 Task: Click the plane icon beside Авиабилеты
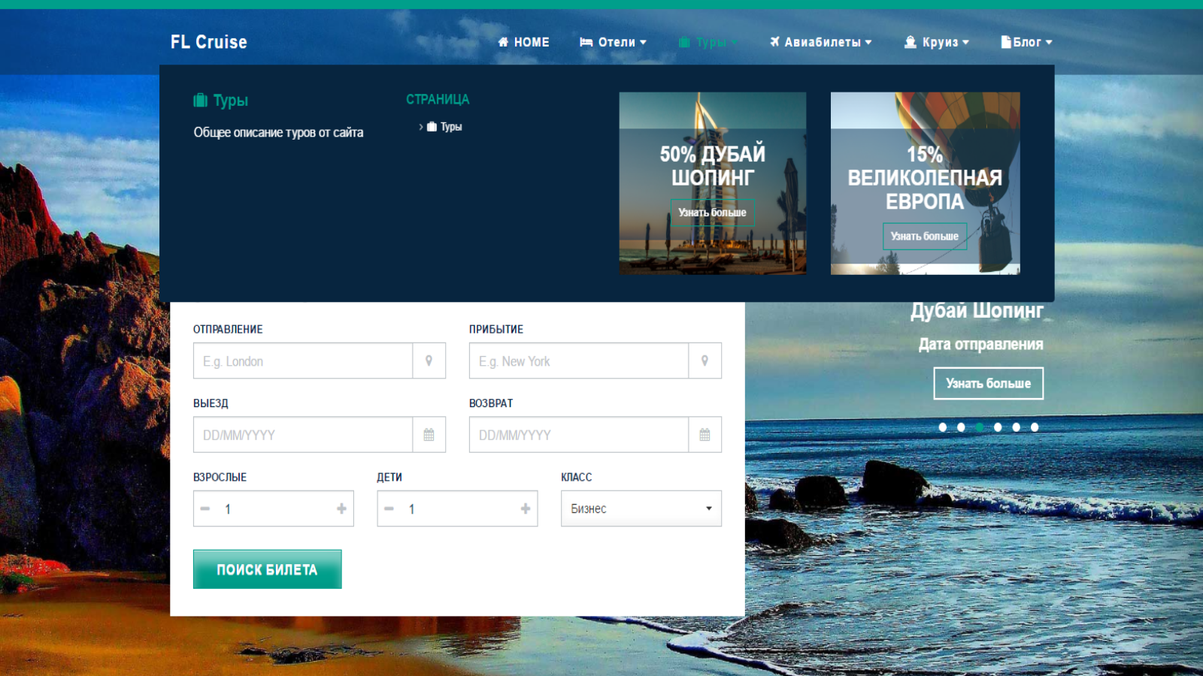point(774,41)
